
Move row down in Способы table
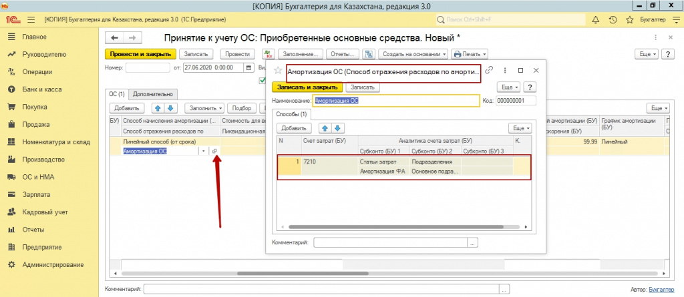[339, 128]
